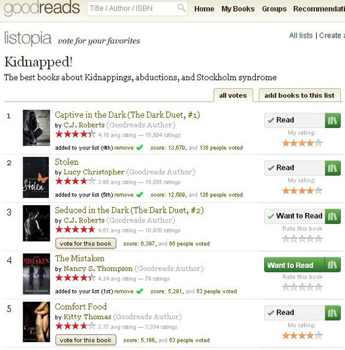This screenshot has width=345, height=350.
Task: Open shelf dropdown for Captive in the Dark
Action: point(333,120)
